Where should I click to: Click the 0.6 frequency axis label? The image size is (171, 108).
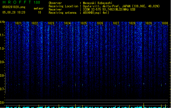pyautogui.click(x=2, y=103)
